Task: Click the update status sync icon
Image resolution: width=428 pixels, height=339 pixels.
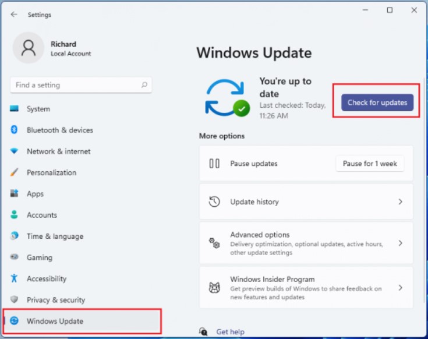Action: coord(227,97)
